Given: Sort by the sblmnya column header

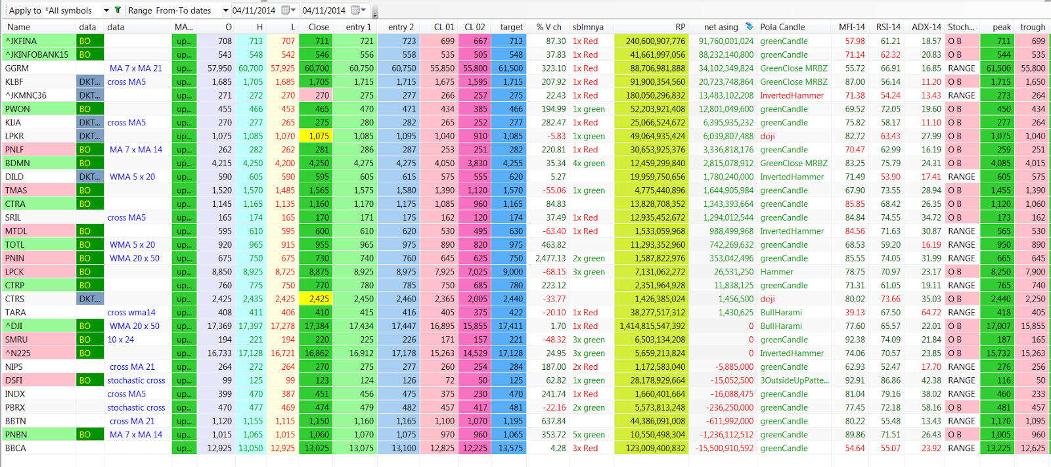Looking at the screenshot, I should pyautogui.click(x=591, y=27).
